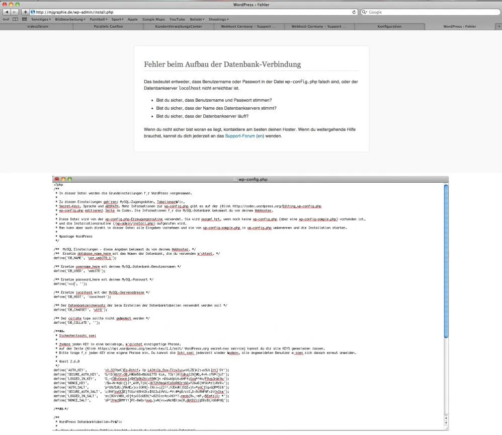Open the search magnifier menu in the Google field
The height and width of the screenshot is (435, 502).
click(364, 12)
